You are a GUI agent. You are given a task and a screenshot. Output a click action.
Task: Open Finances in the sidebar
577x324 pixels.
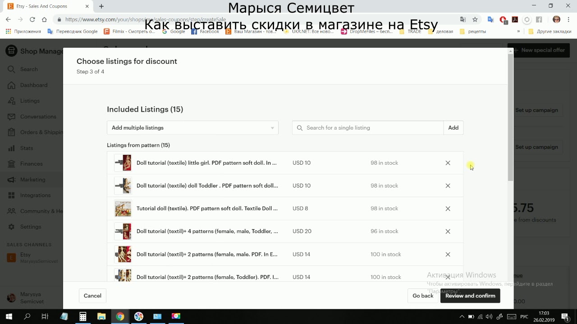click(x=32, y=164)
